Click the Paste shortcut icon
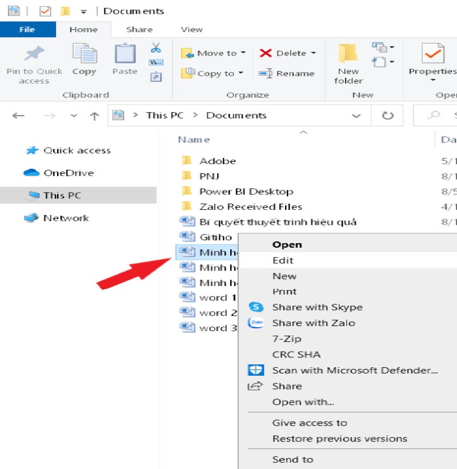This screenshot has width=457, height=469. click(x=156, y=77)
